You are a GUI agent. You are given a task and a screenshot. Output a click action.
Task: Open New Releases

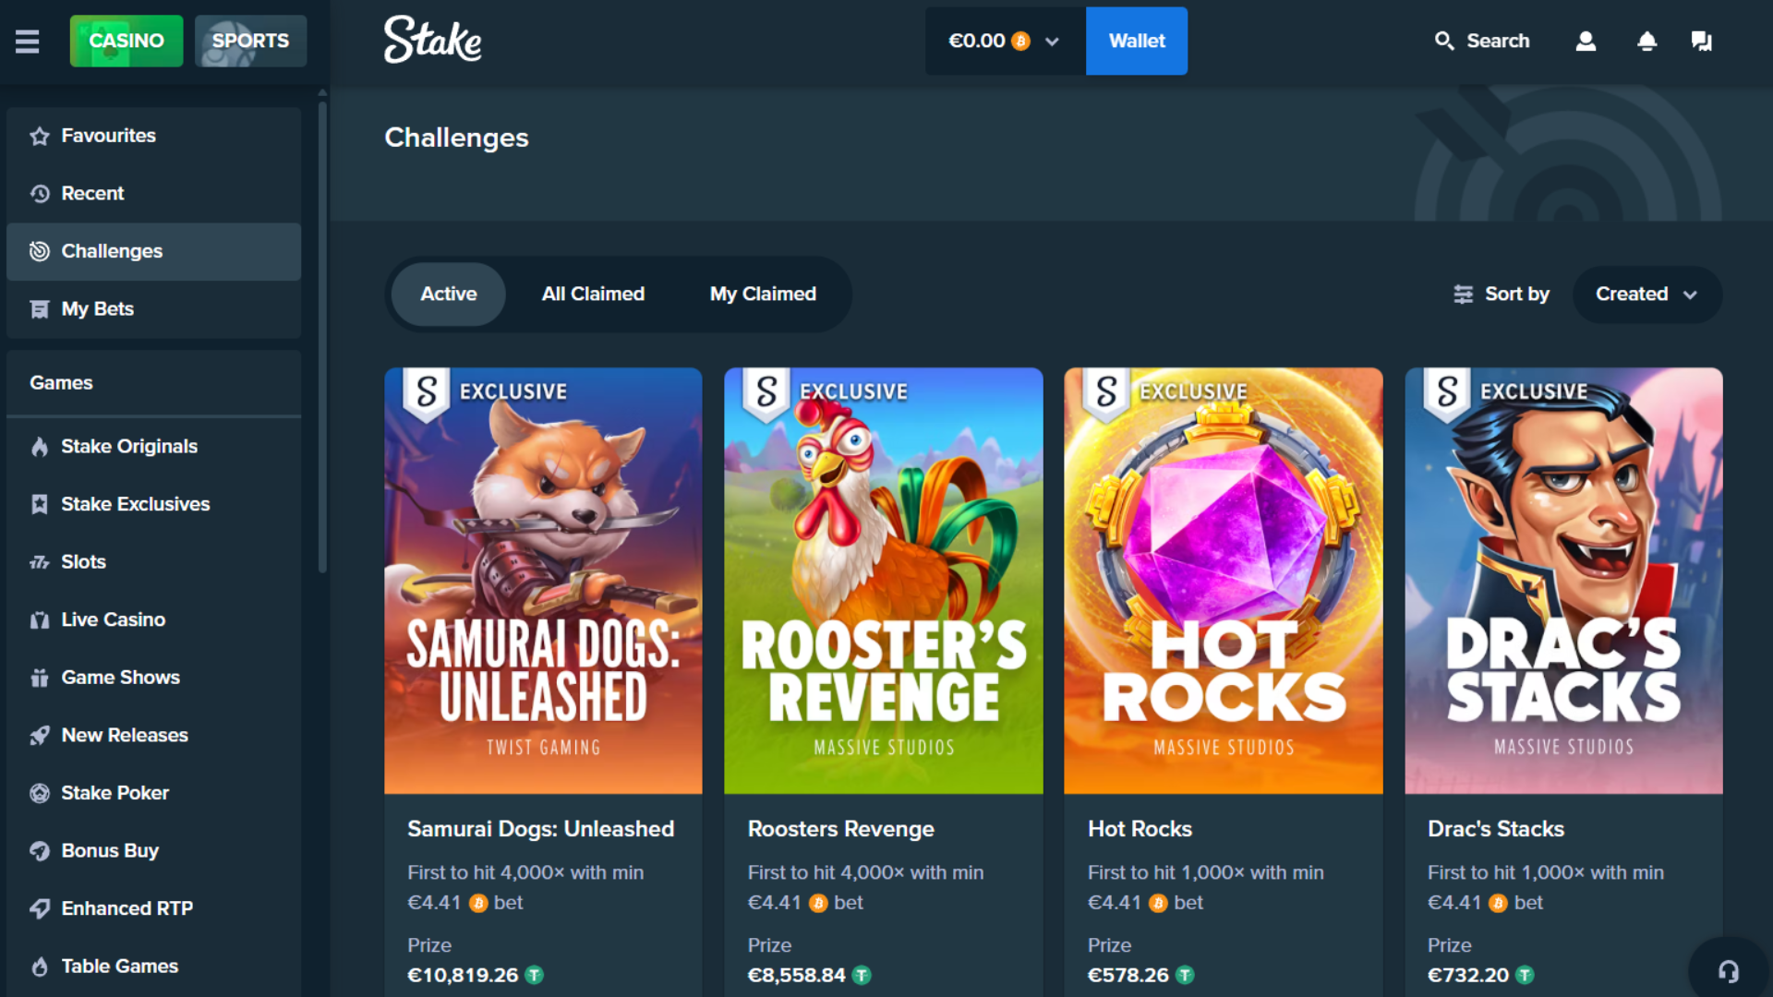click(x=153, y=736)
